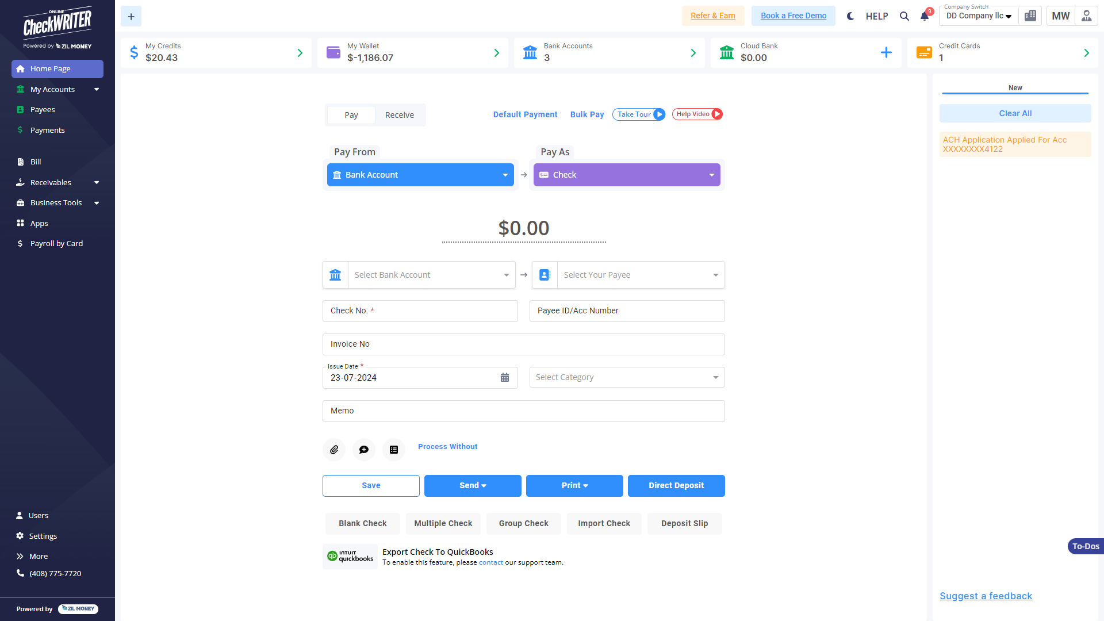Click the Direct Deposit button

coord(676,485)
